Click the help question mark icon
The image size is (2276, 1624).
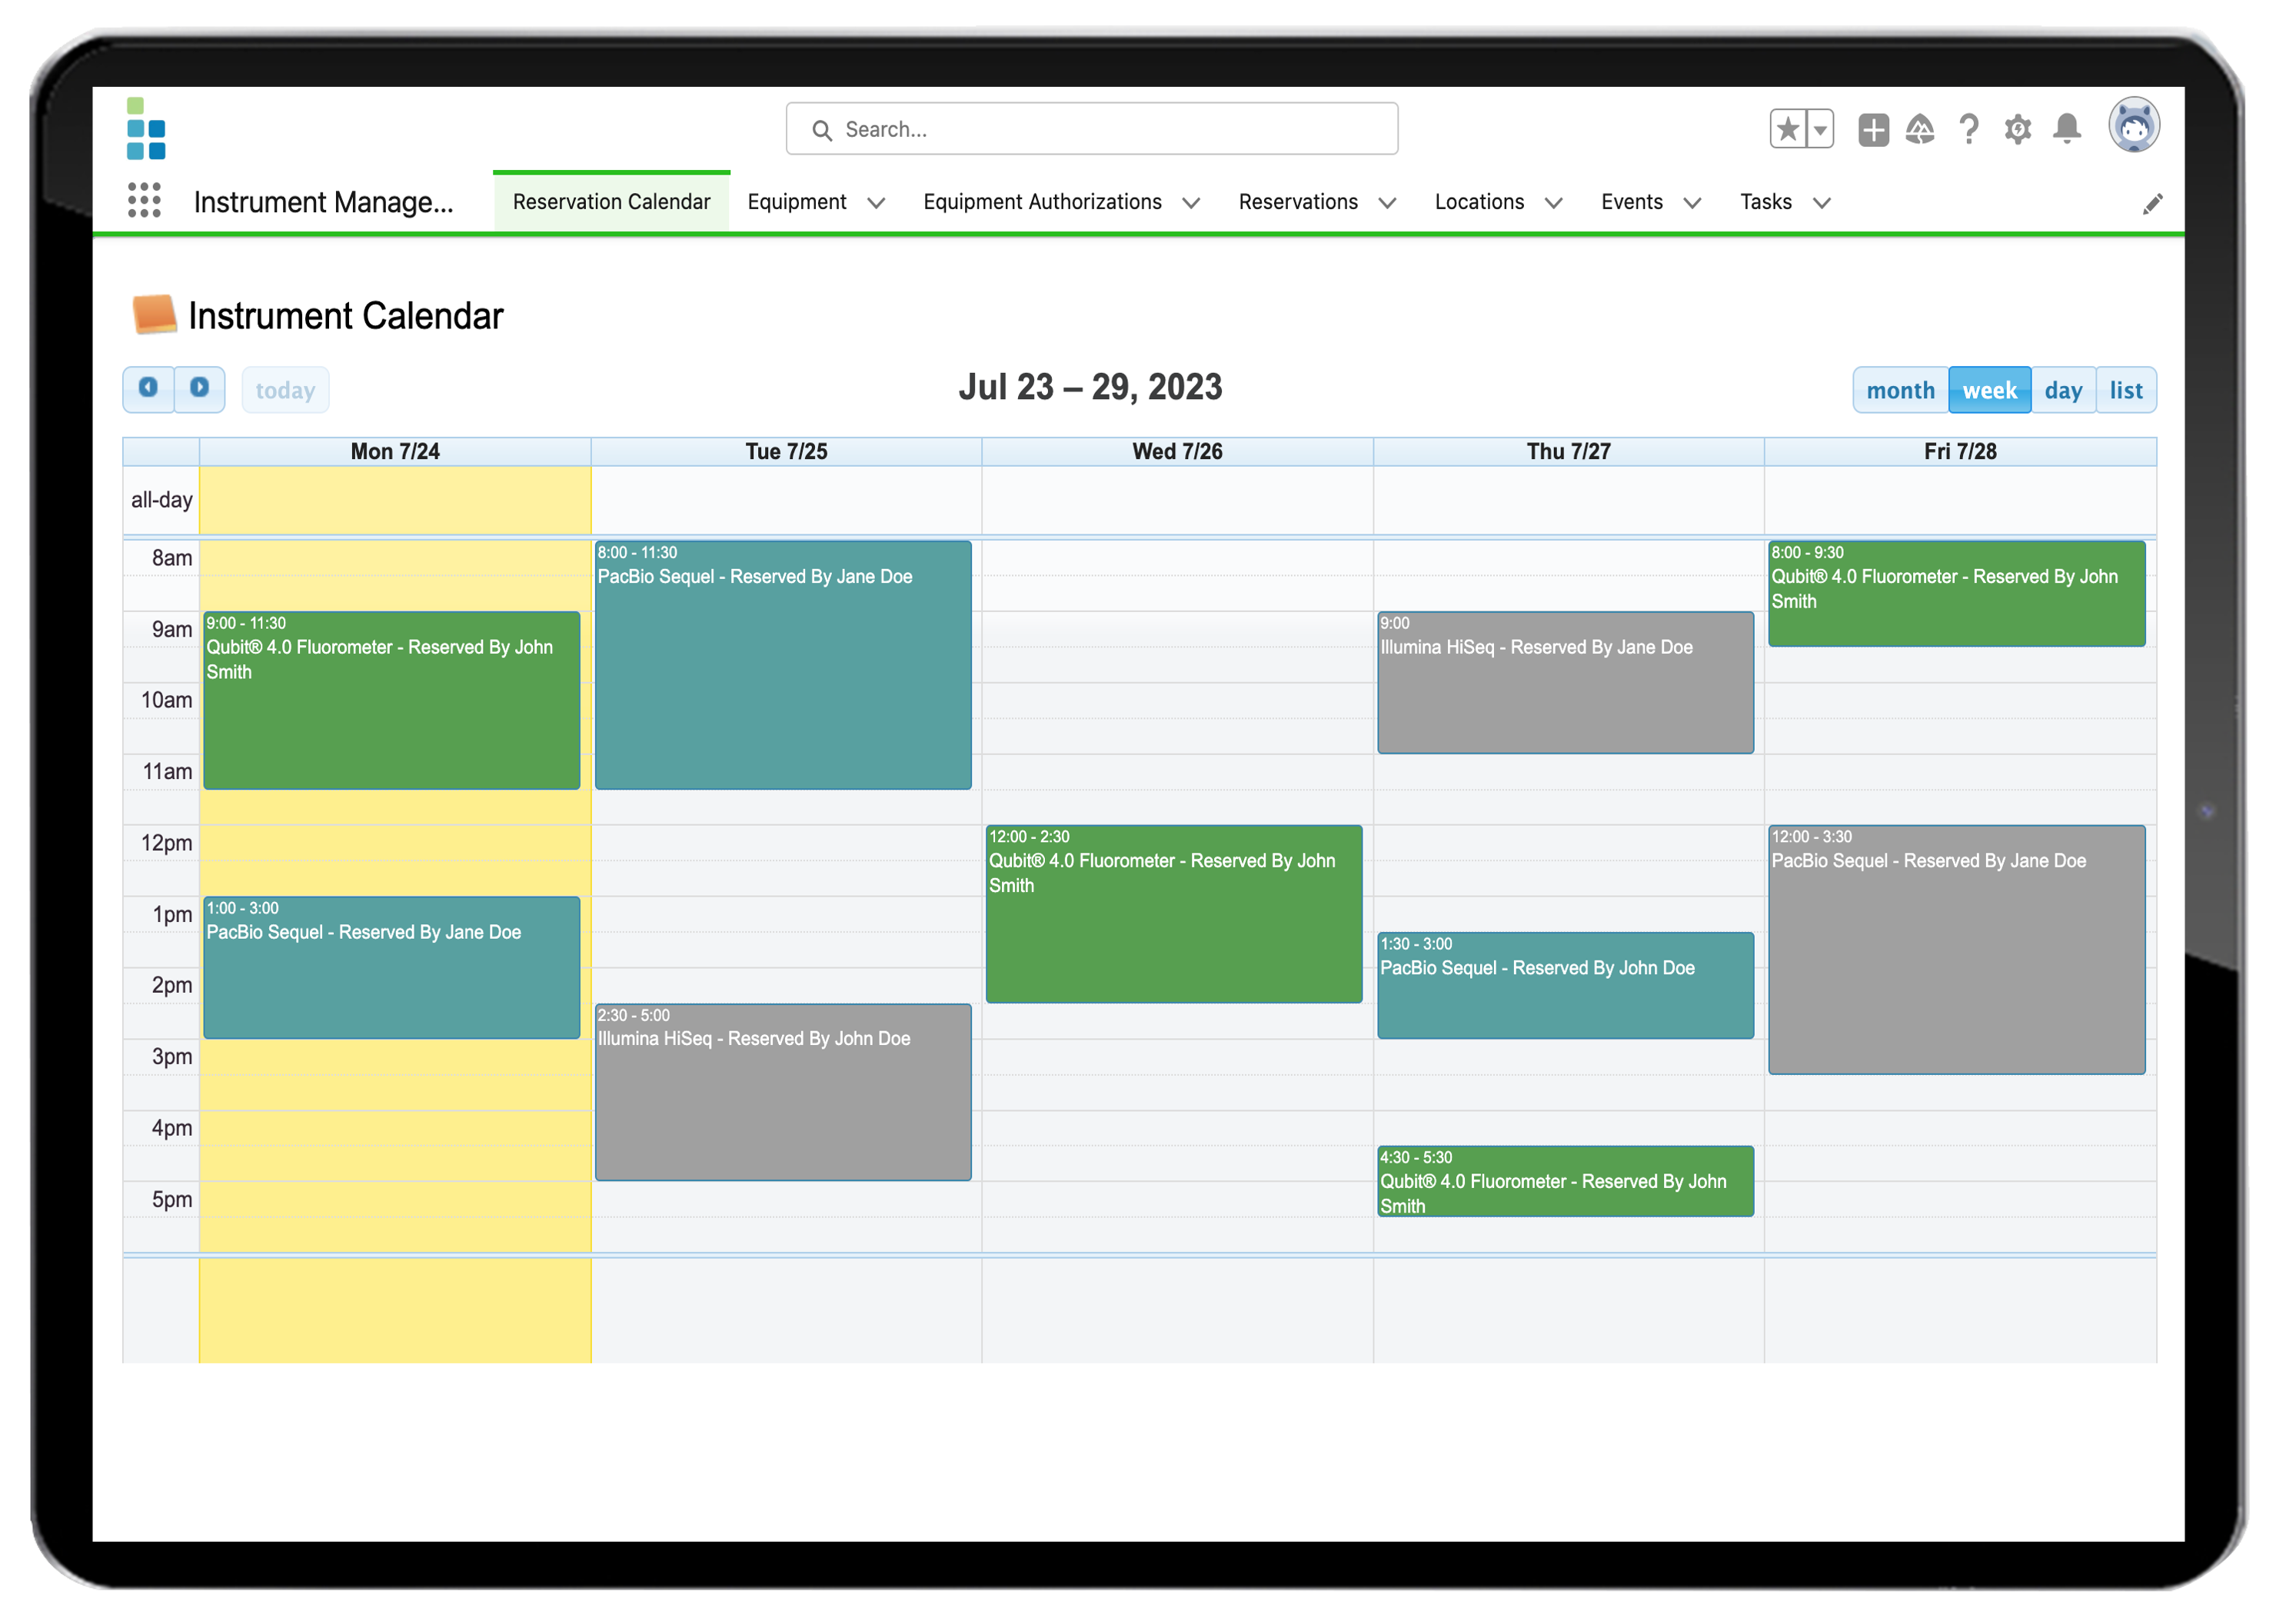pyautogui.click(x=1968, y=128)
